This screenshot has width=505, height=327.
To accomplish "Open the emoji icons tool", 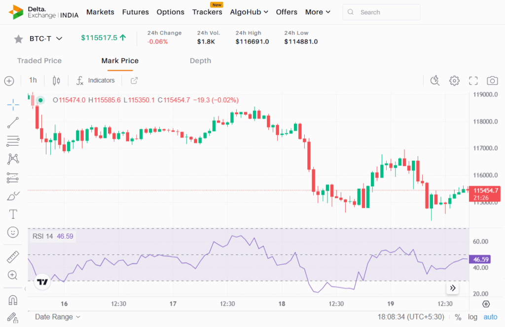I will pos(13,232).
